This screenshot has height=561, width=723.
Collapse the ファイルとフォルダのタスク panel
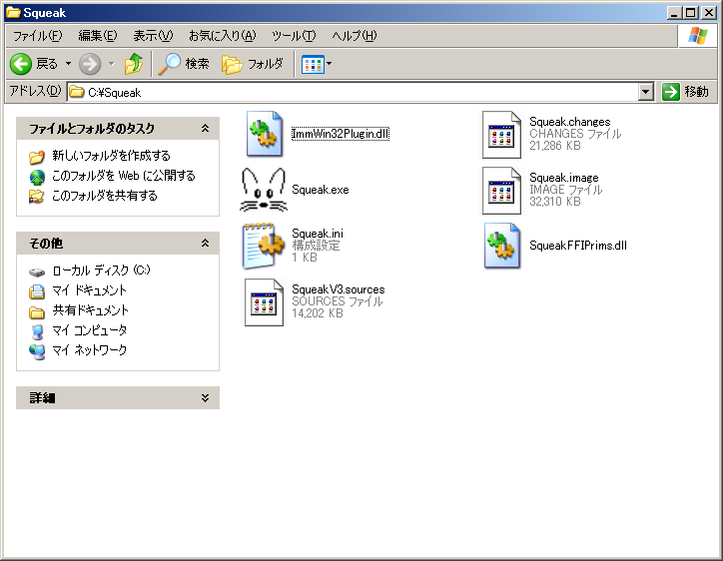[x=205, y=129]
